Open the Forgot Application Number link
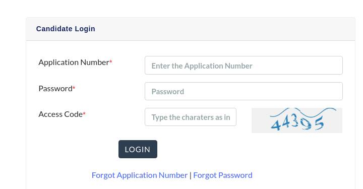The image size is (363, 189). pos(140,175)
